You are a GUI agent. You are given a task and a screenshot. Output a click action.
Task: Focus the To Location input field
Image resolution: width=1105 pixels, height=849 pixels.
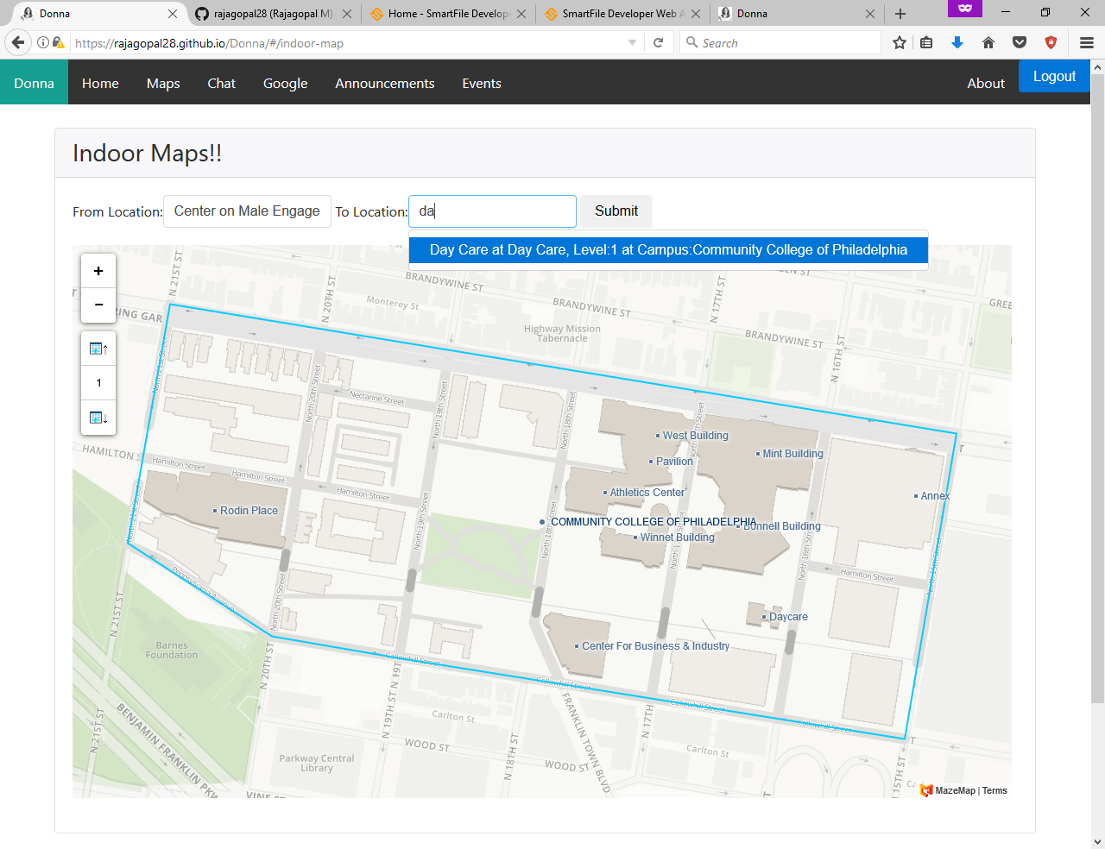(x=492, y=211)
